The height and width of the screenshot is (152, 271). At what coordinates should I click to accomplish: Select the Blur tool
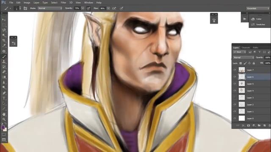[x=4, y=82]
